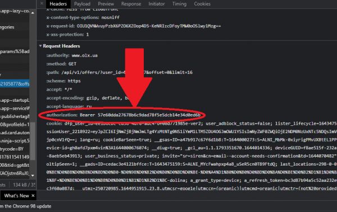Click the :authority value www.olx.ua
This screenshot has height=212, width=337.
coord(84,55)
